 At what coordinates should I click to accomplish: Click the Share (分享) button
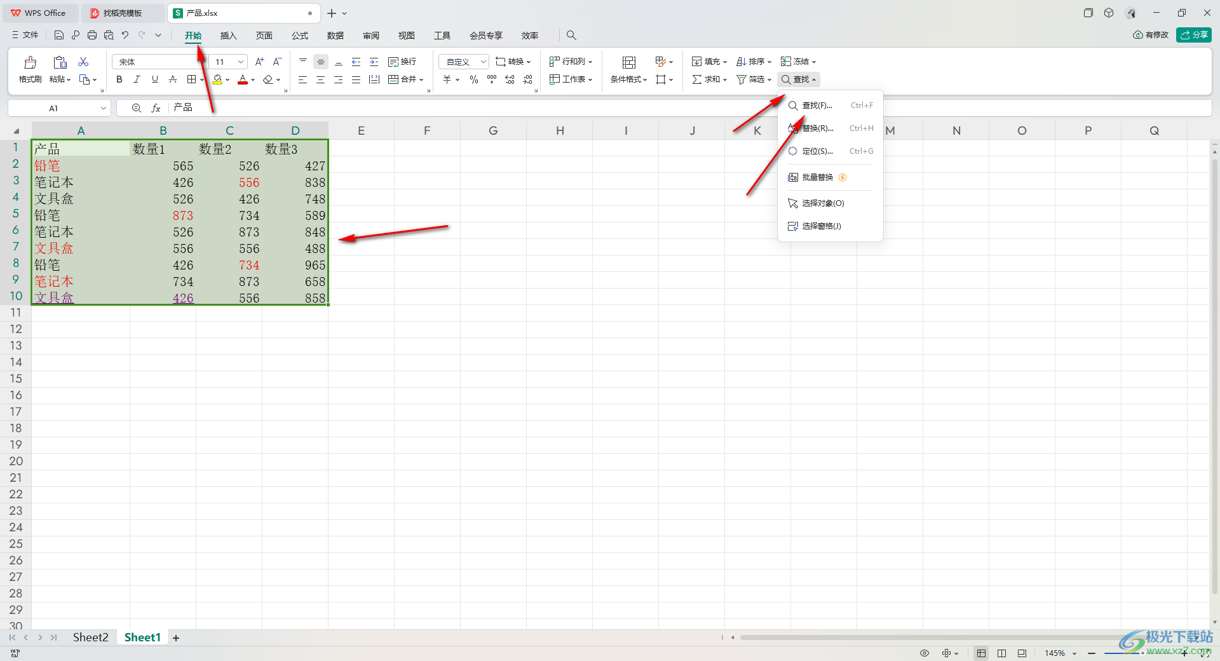pos(1193,35)
